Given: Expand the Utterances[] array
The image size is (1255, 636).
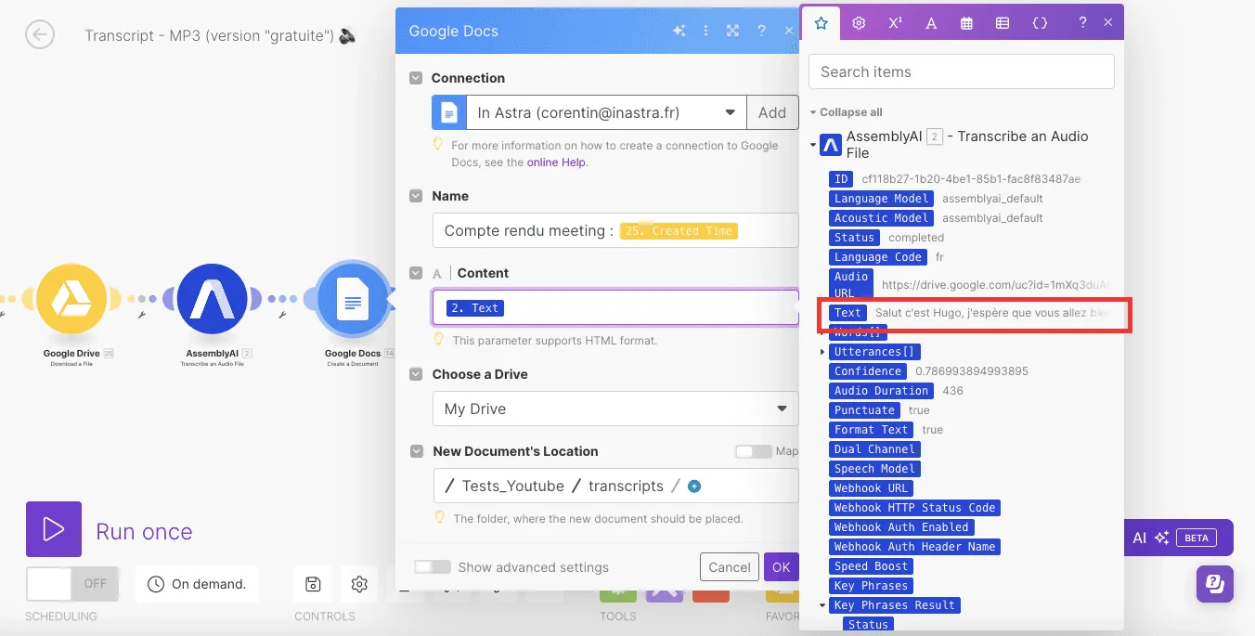Looking at the screenshot, I should (x=822, y=352).
